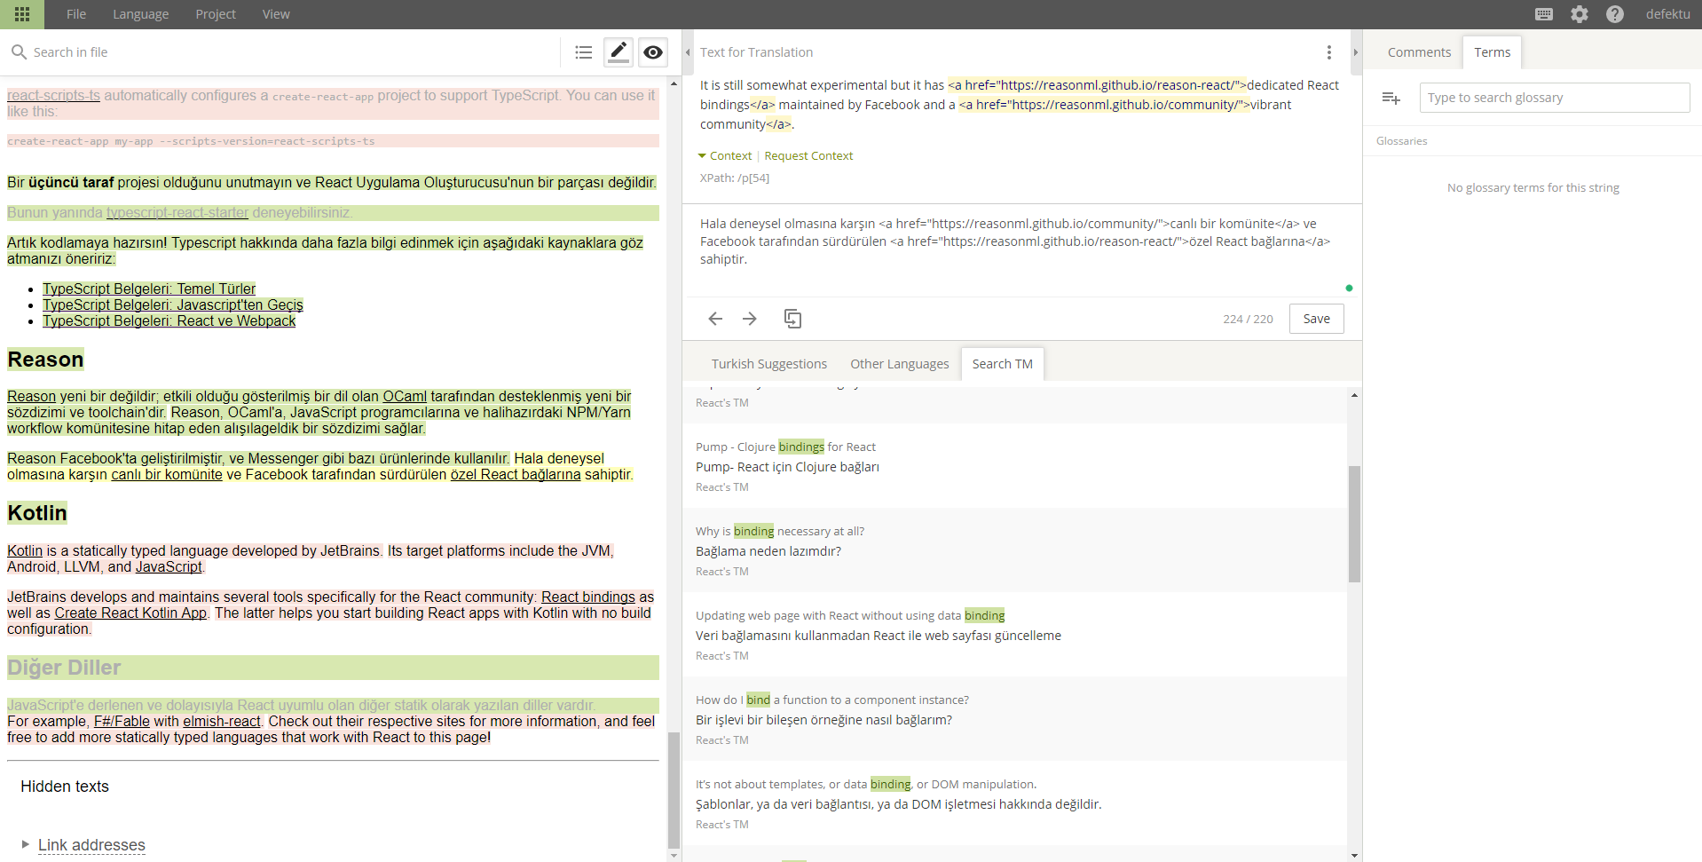Click the Request Context link
Viewport: 1702px width, 862px height.
(x=808, y=155)
